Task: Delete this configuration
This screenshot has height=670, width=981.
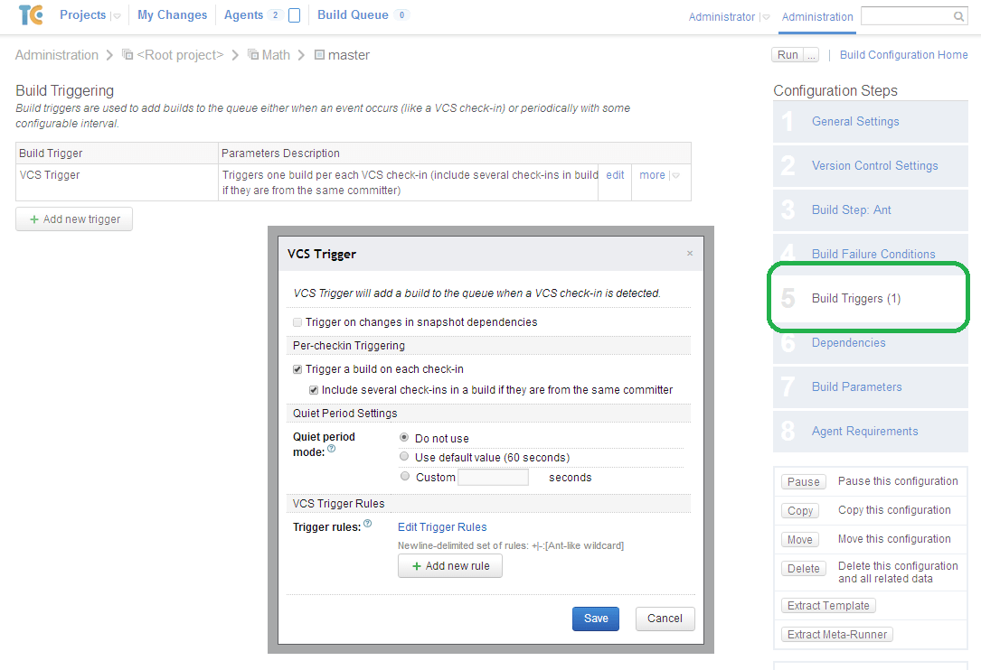Action: point(803,568)
